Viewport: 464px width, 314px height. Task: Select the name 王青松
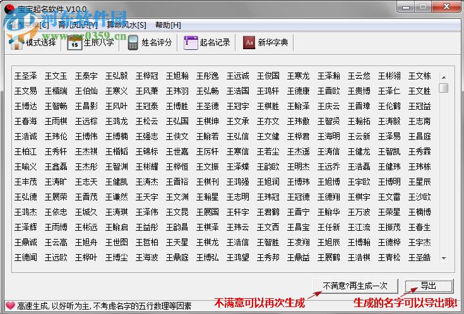point(389,257)
